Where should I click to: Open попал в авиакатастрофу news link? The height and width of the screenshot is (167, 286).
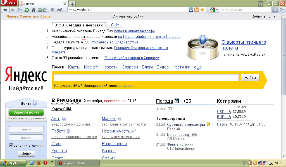click(x=134, y=31)
